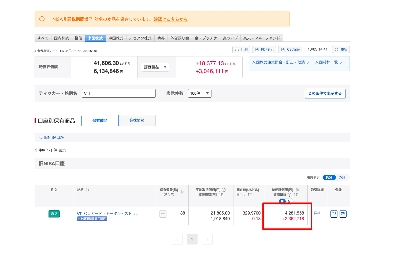Sort by 保有数量 using its sort icon
Image resolution: width=394 pixels, height=256 pixels.
[183, 192]
